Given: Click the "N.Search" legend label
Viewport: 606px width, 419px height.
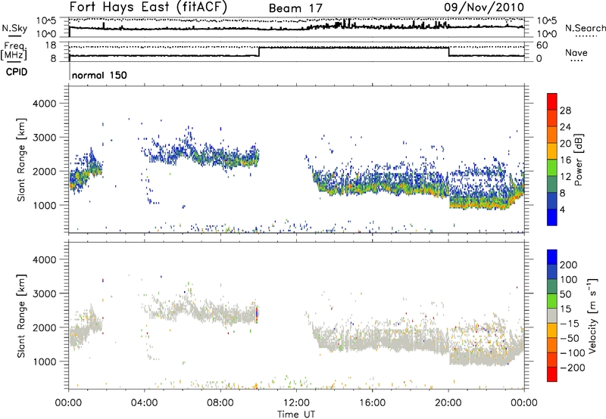Looking at the screenshot, I should [x=585, y=28].
